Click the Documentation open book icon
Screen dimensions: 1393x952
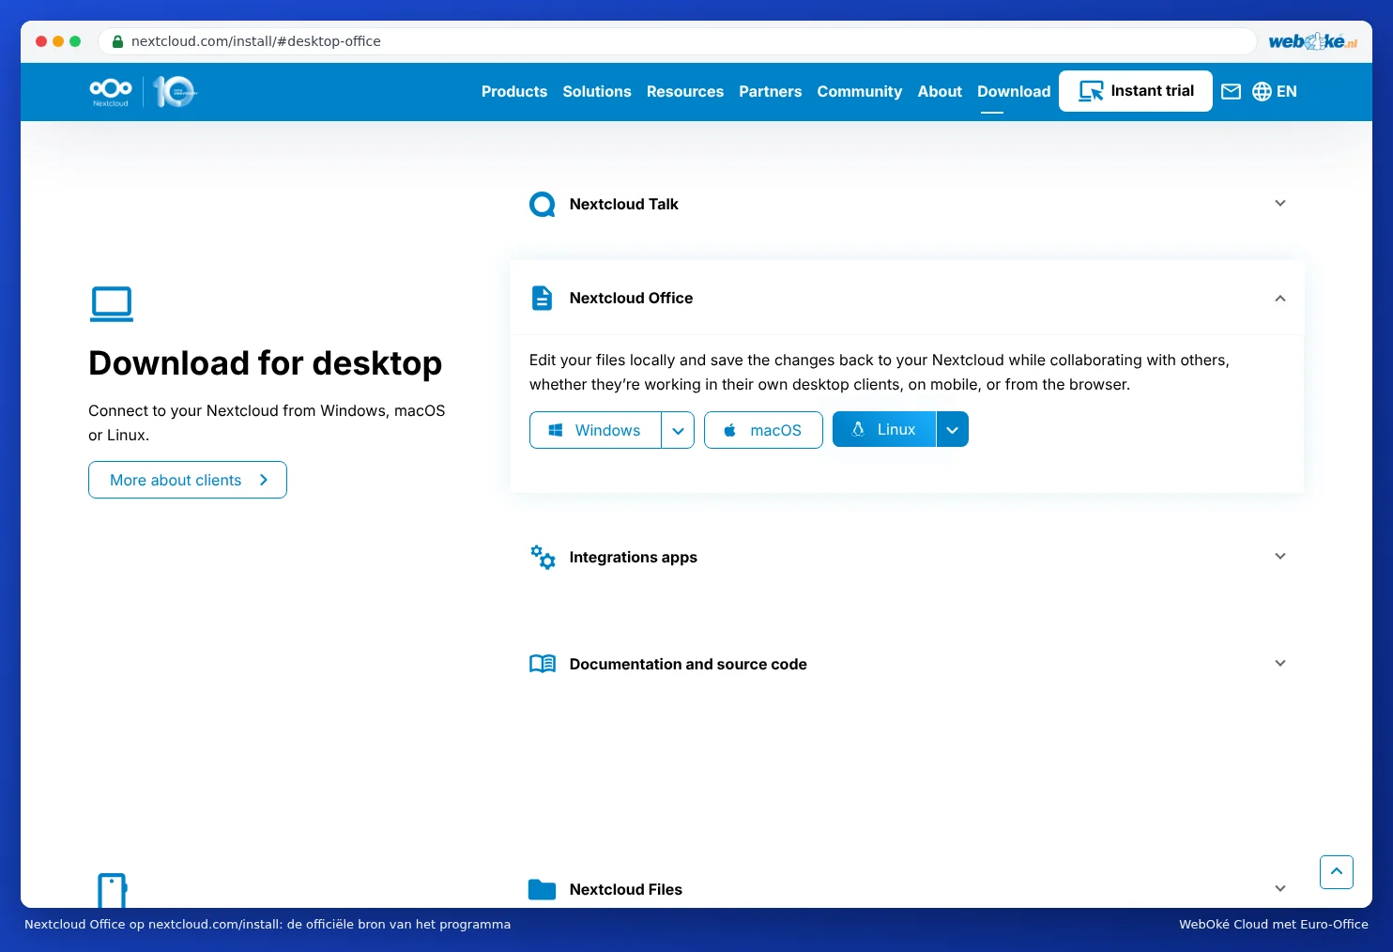pyautogui.click(x=543, y=664)
